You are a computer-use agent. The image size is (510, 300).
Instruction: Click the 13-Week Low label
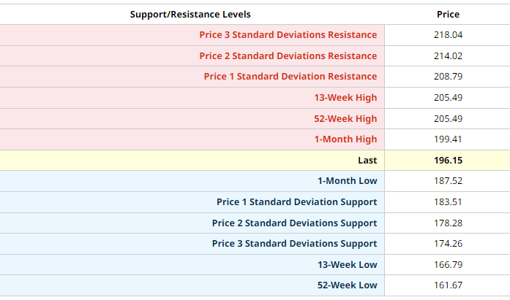tap(347, 265)
